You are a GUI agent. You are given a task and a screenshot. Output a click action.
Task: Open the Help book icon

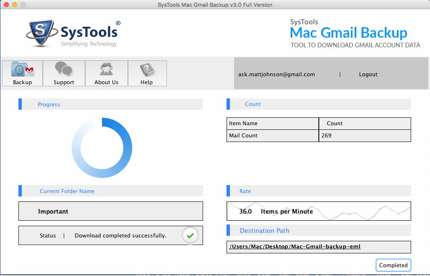[147, 73]
